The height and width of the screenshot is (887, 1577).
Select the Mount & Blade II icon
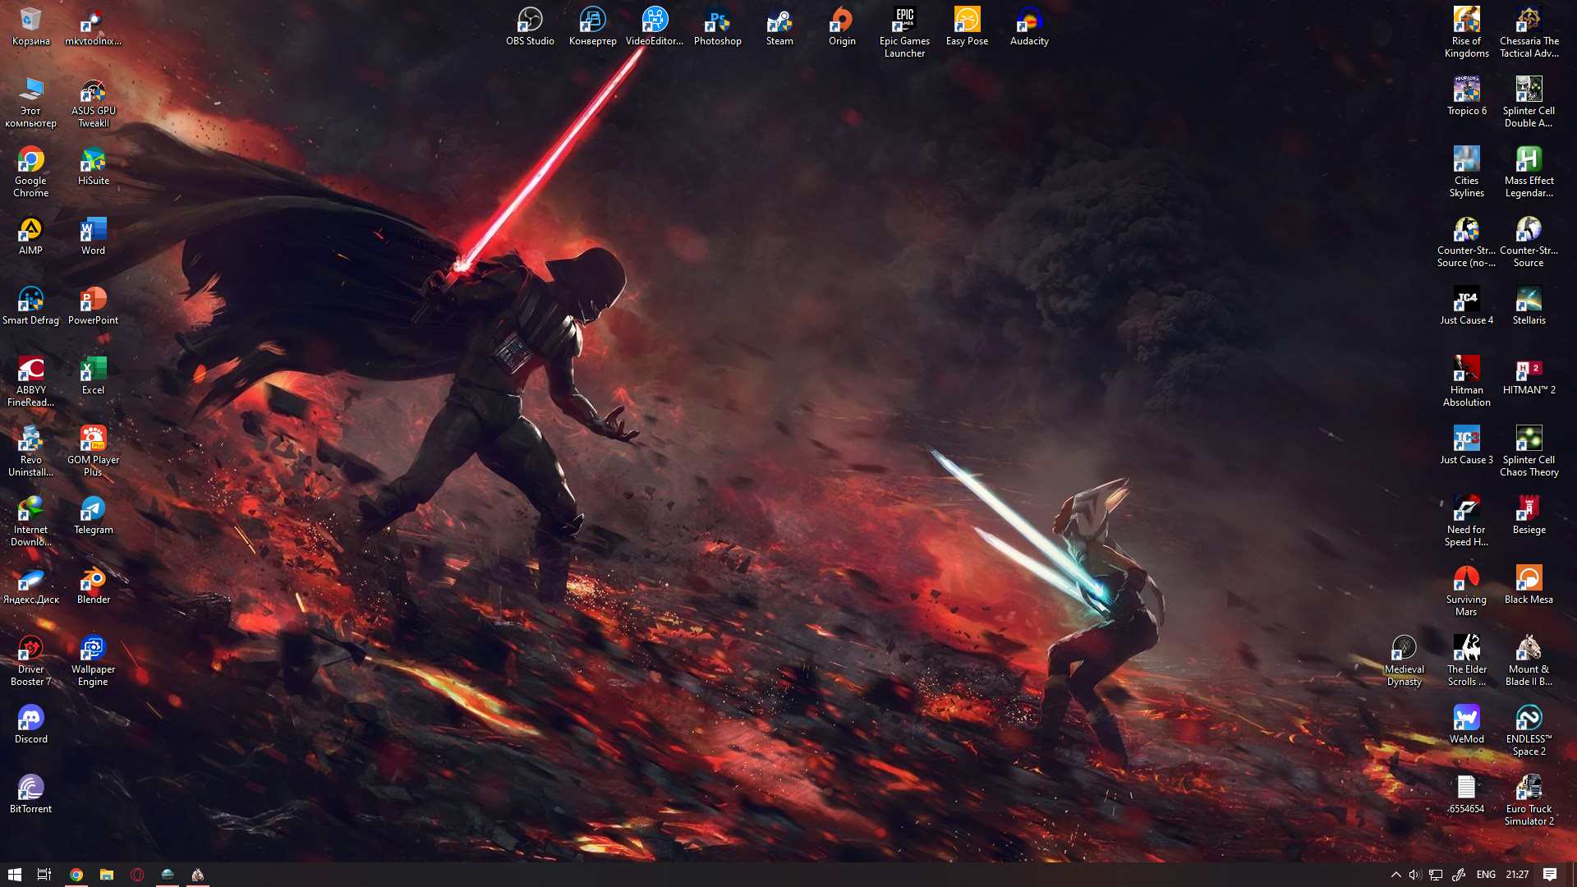click(1529, 660)
